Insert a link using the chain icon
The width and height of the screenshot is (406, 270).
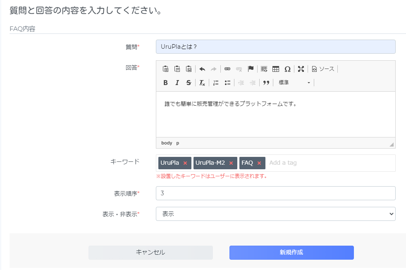pyautogui.click(x=227, y=69)
